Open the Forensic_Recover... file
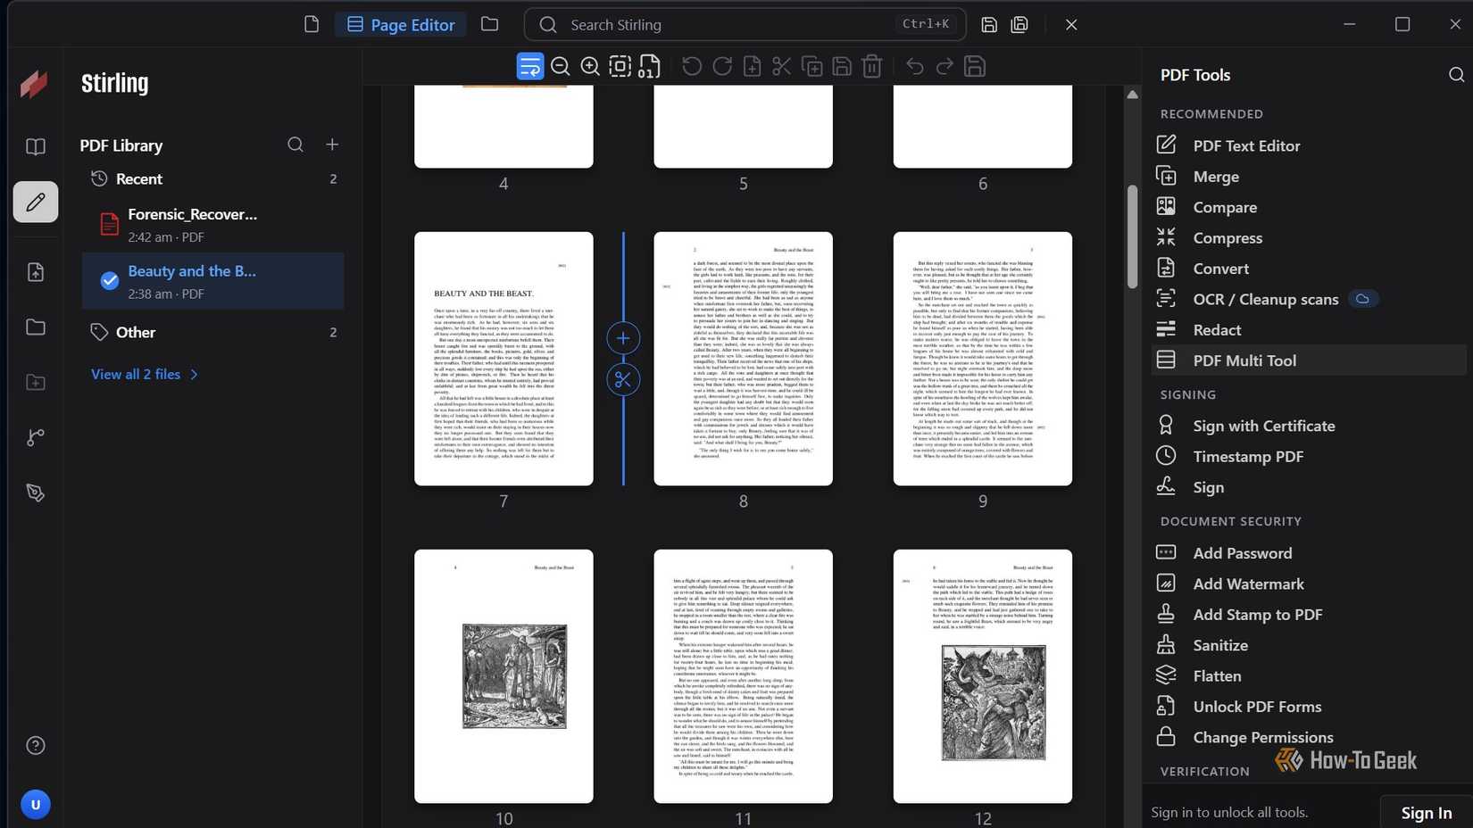The width and height of the screenshot is (1473, 828). pos(212,224)
